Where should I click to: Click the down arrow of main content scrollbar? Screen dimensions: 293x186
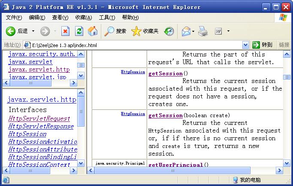(x=287, y=163)
